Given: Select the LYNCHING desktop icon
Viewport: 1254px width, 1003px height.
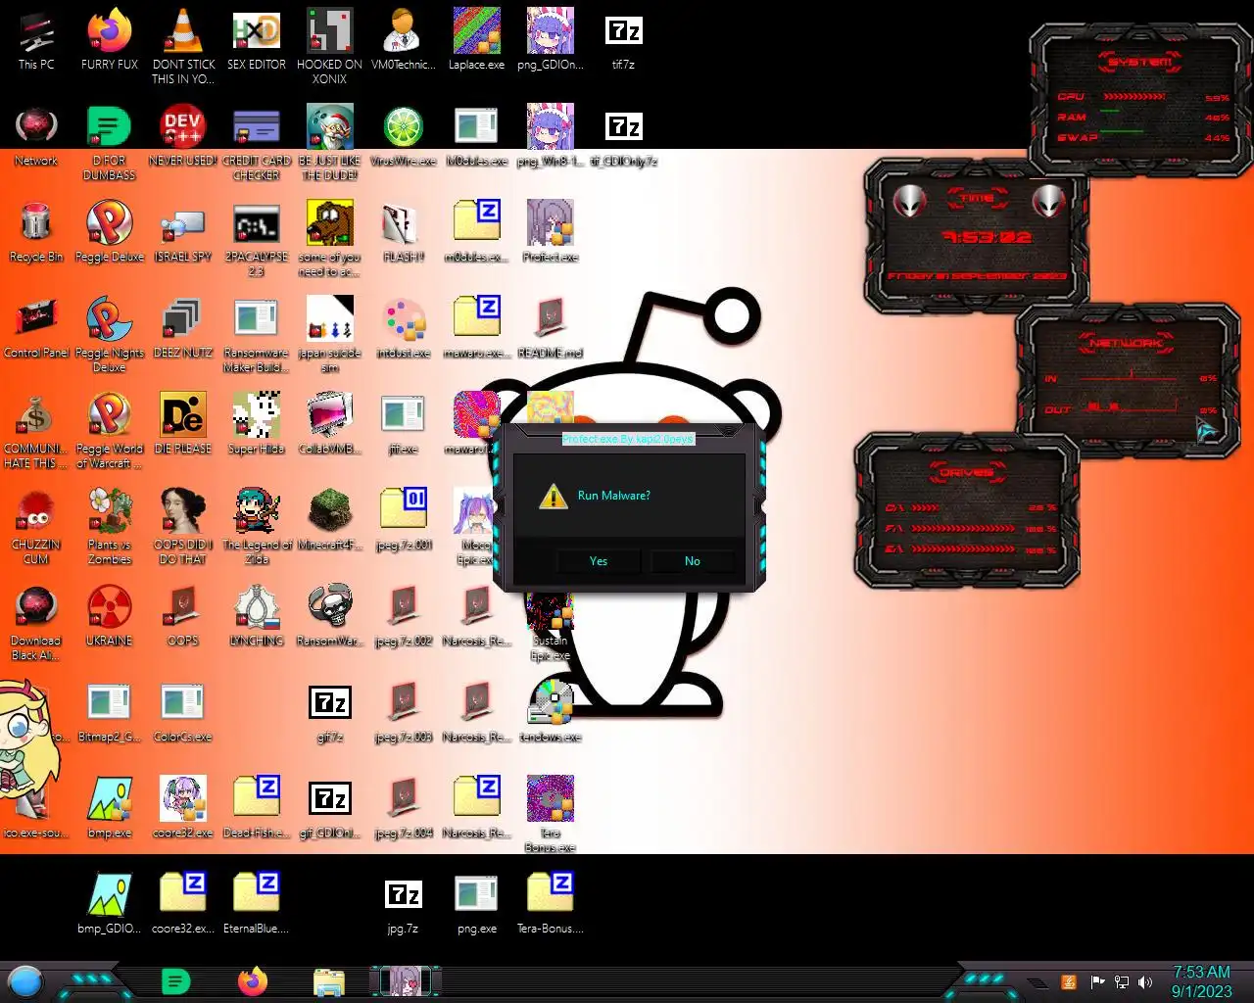Looking at the screenshot, I should pos(257,616).
